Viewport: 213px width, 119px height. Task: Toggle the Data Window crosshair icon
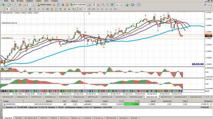pyautogui.click(x=20, y=5)
